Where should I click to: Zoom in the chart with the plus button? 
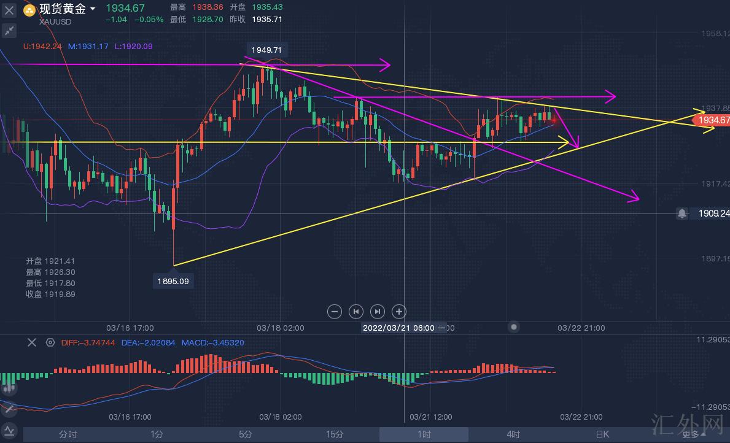pyautogui.click(x=398, y=312)
